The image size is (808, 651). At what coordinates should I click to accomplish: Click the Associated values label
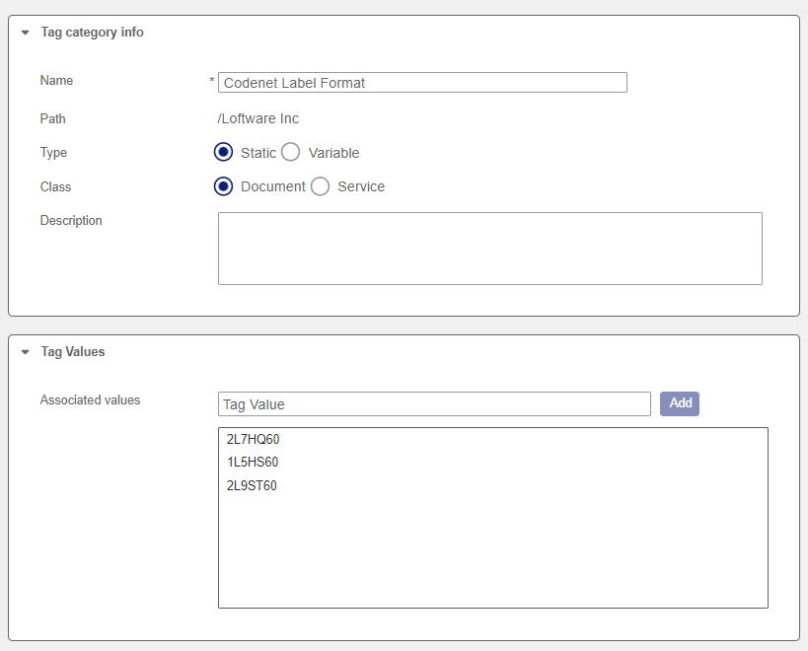(x=90, y=400)
